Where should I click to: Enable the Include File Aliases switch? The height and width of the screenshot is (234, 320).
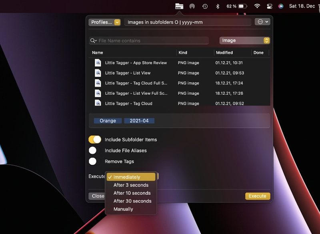92,150
